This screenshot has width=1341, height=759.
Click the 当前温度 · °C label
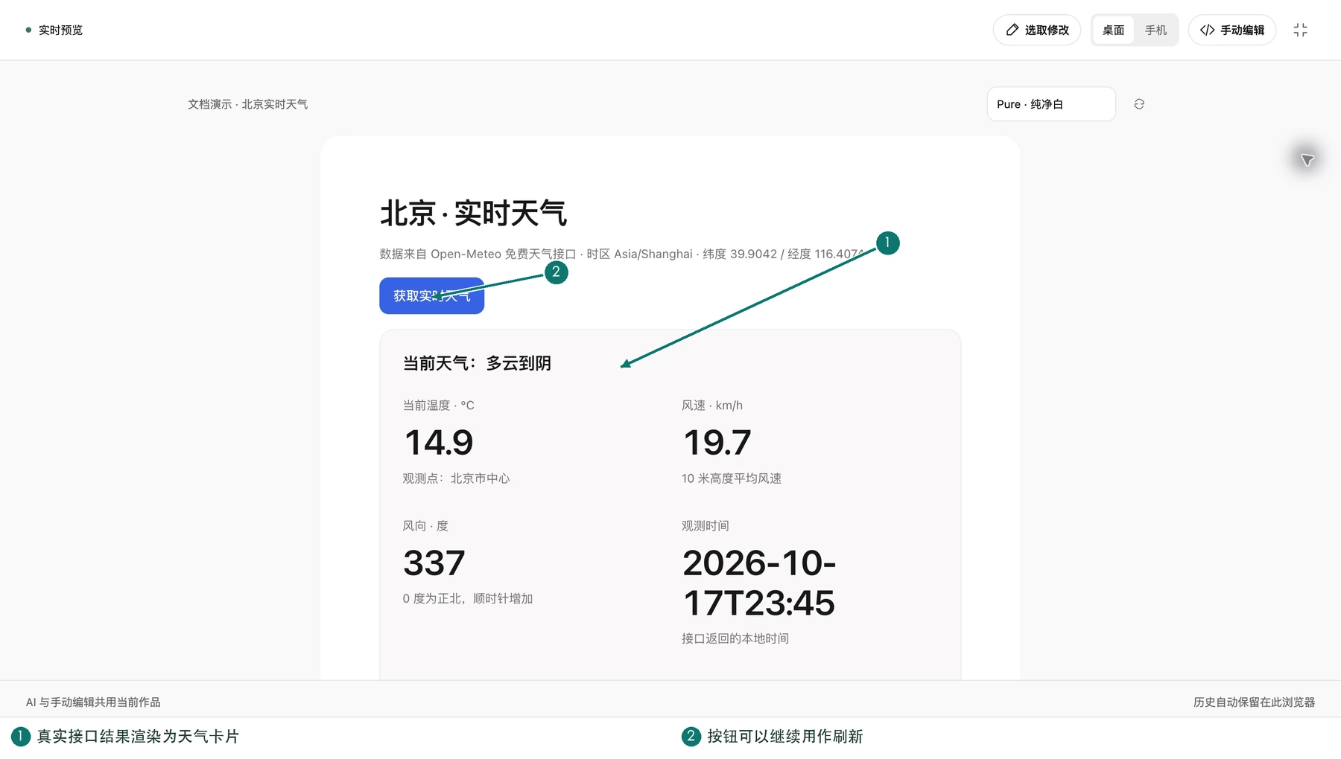pos(439,406)
